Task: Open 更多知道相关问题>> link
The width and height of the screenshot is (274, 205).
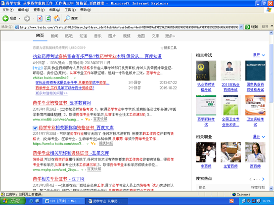Action: [51, 93]
